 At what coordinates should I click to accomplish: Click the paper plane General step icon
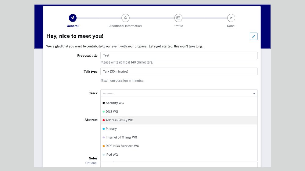[73, 18]
